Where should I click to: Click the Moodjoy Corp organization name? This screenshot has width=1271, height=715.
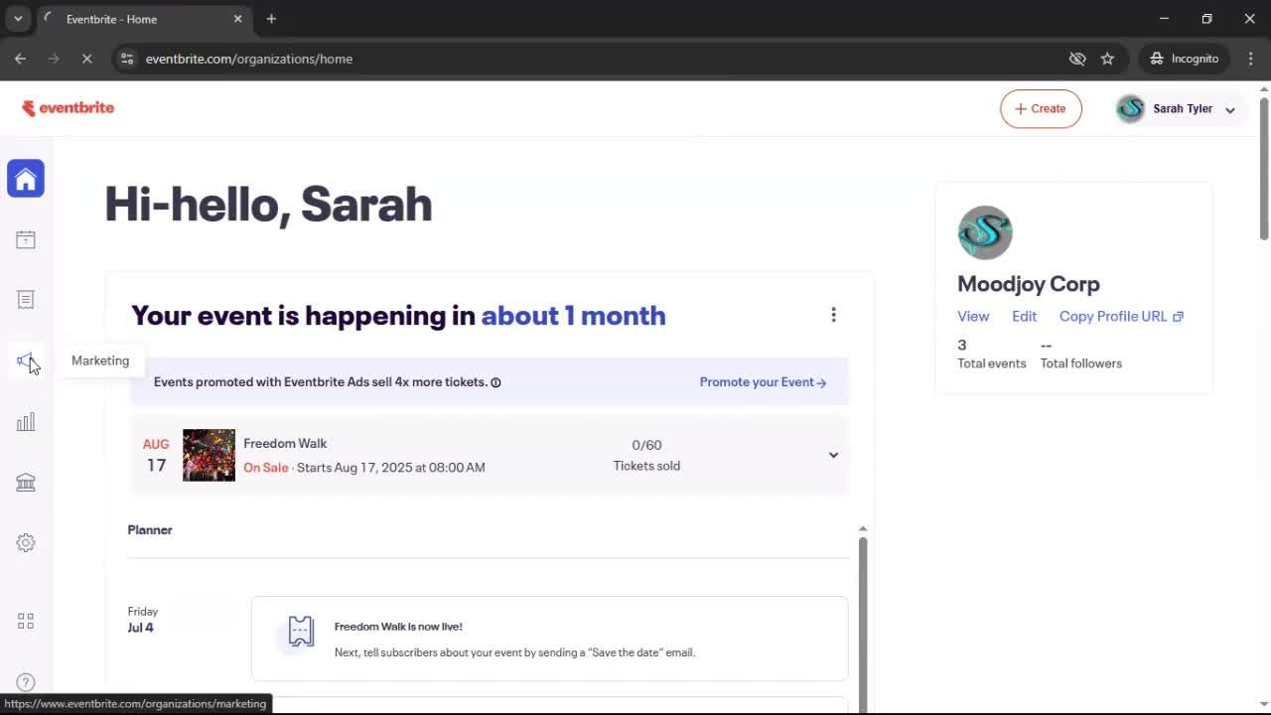click(x=1029, y=284)
